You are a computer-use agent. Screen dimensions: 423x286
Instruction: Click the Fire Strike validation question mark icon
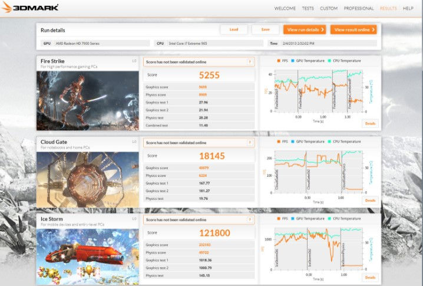pyautogui.click(x=250, y=62)
